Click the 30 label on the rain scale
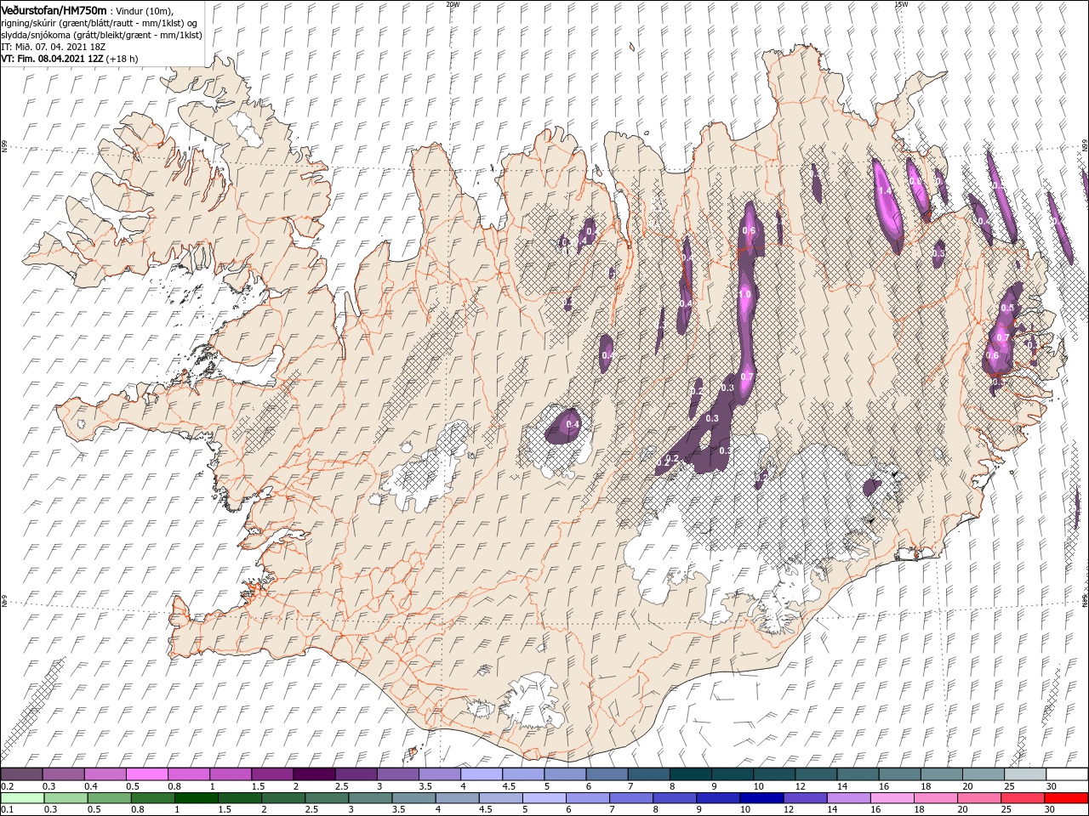The image size is (1089, 816). tap(1048, 810)
